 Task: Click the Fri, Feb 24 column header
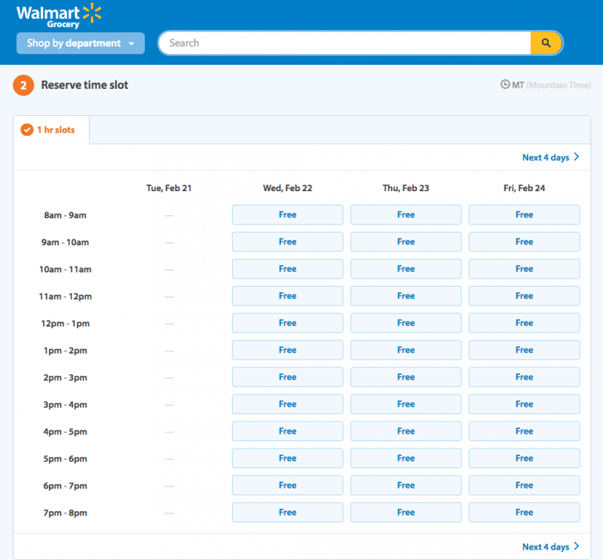[524, 188]
